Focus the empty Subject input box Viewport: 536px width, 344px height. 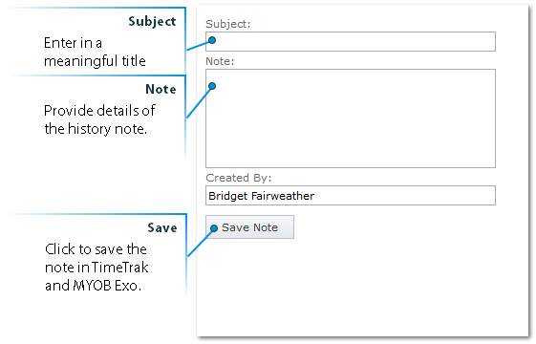tap(351, 42)
